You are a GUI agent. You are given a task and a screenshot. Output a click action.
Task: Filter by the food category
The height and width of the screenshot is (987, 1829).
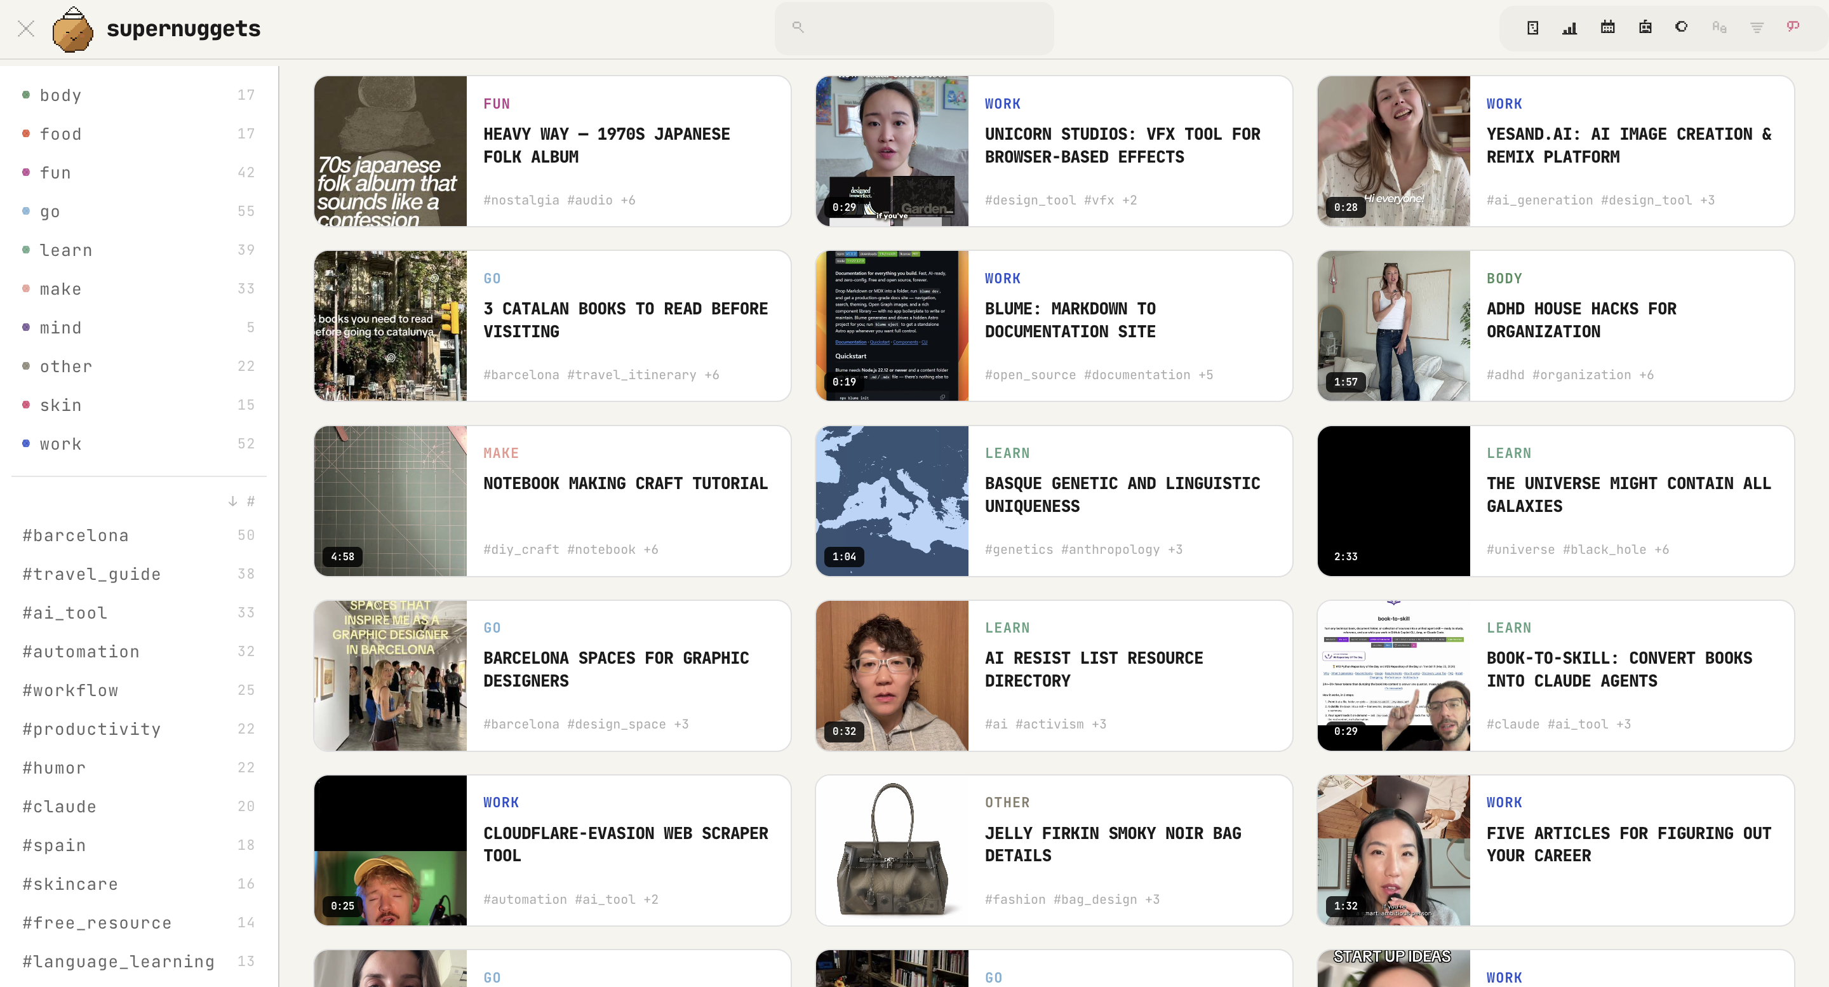coord(138,133)
